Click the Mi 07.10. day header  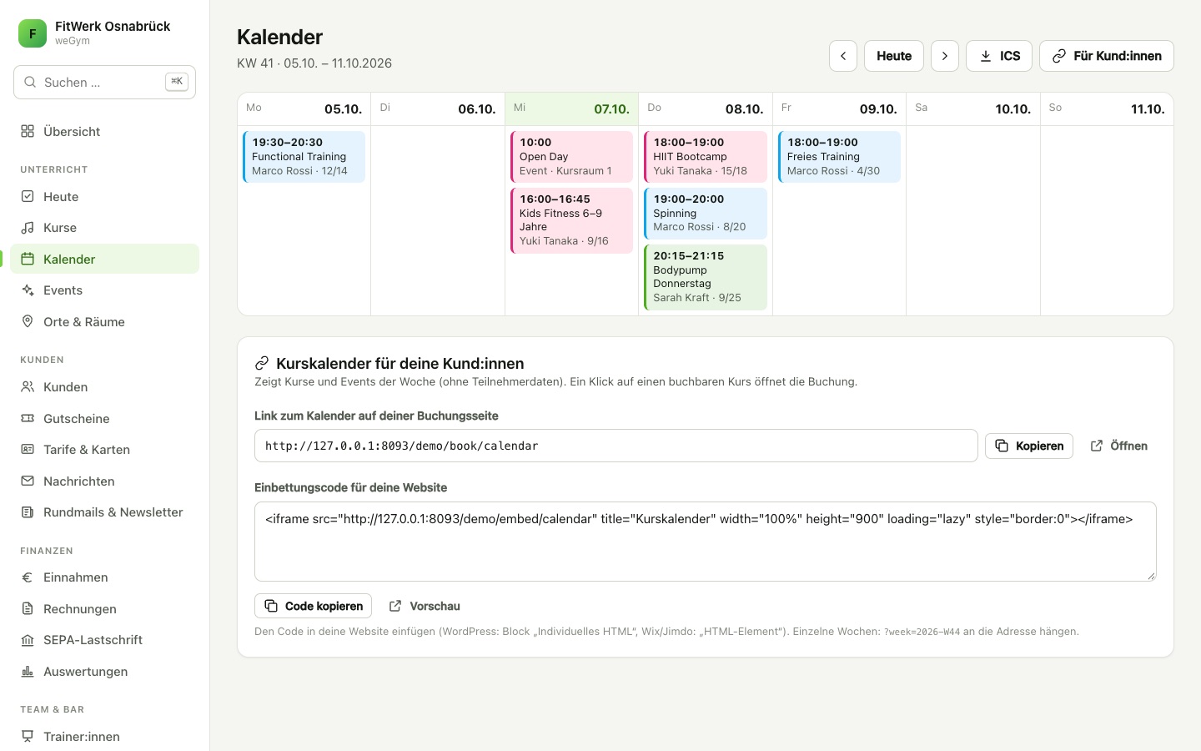[x=571, y=108]
